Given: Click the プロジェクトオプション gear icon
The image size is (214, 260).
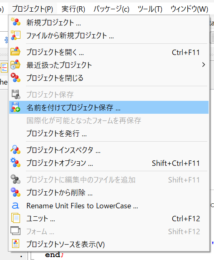Looking at the screenshot, I should [15, 162].
